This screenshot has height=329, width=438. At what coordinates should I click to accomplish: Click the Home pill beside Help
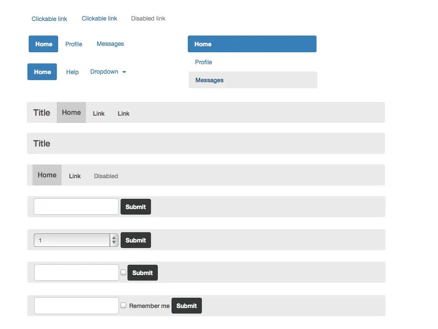42,72
